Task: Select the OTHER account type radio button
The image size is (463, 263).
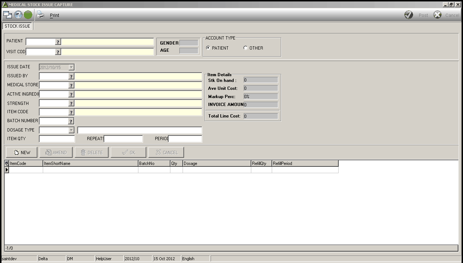Action: 246,48
